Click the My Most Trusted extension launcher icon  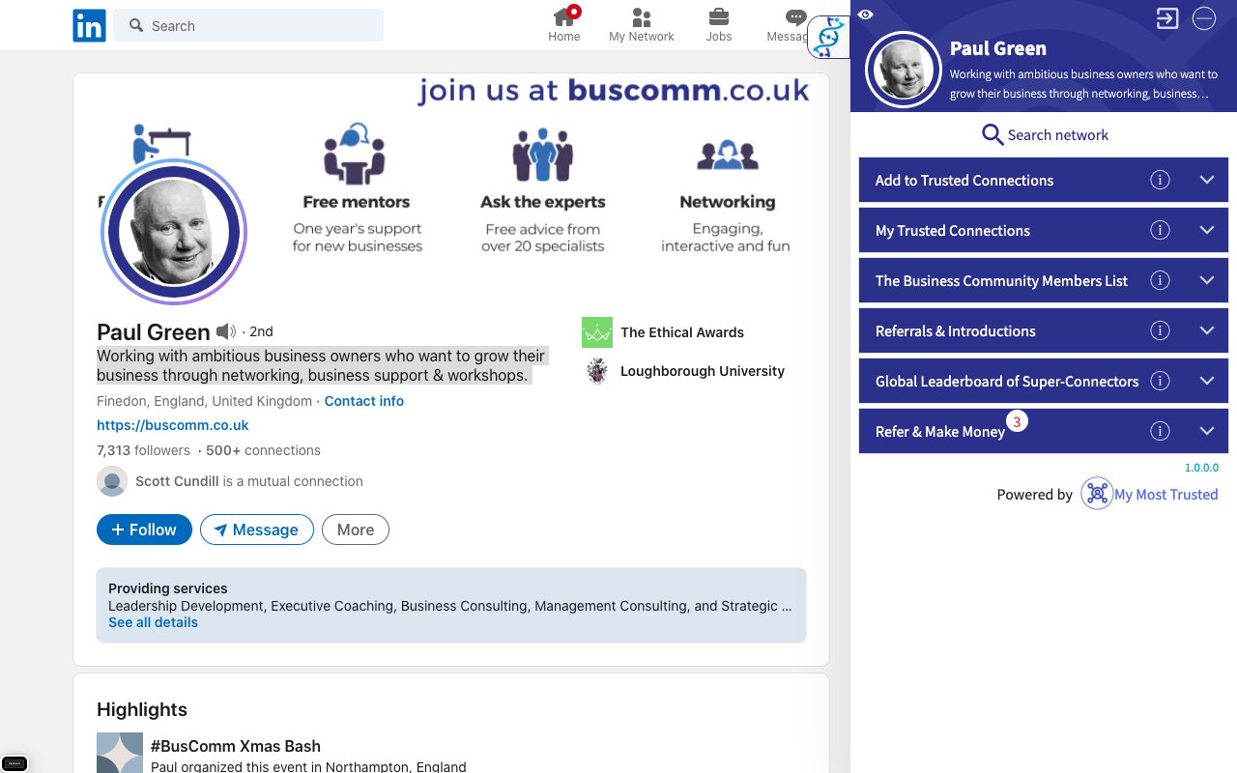(x=828, y=37)
